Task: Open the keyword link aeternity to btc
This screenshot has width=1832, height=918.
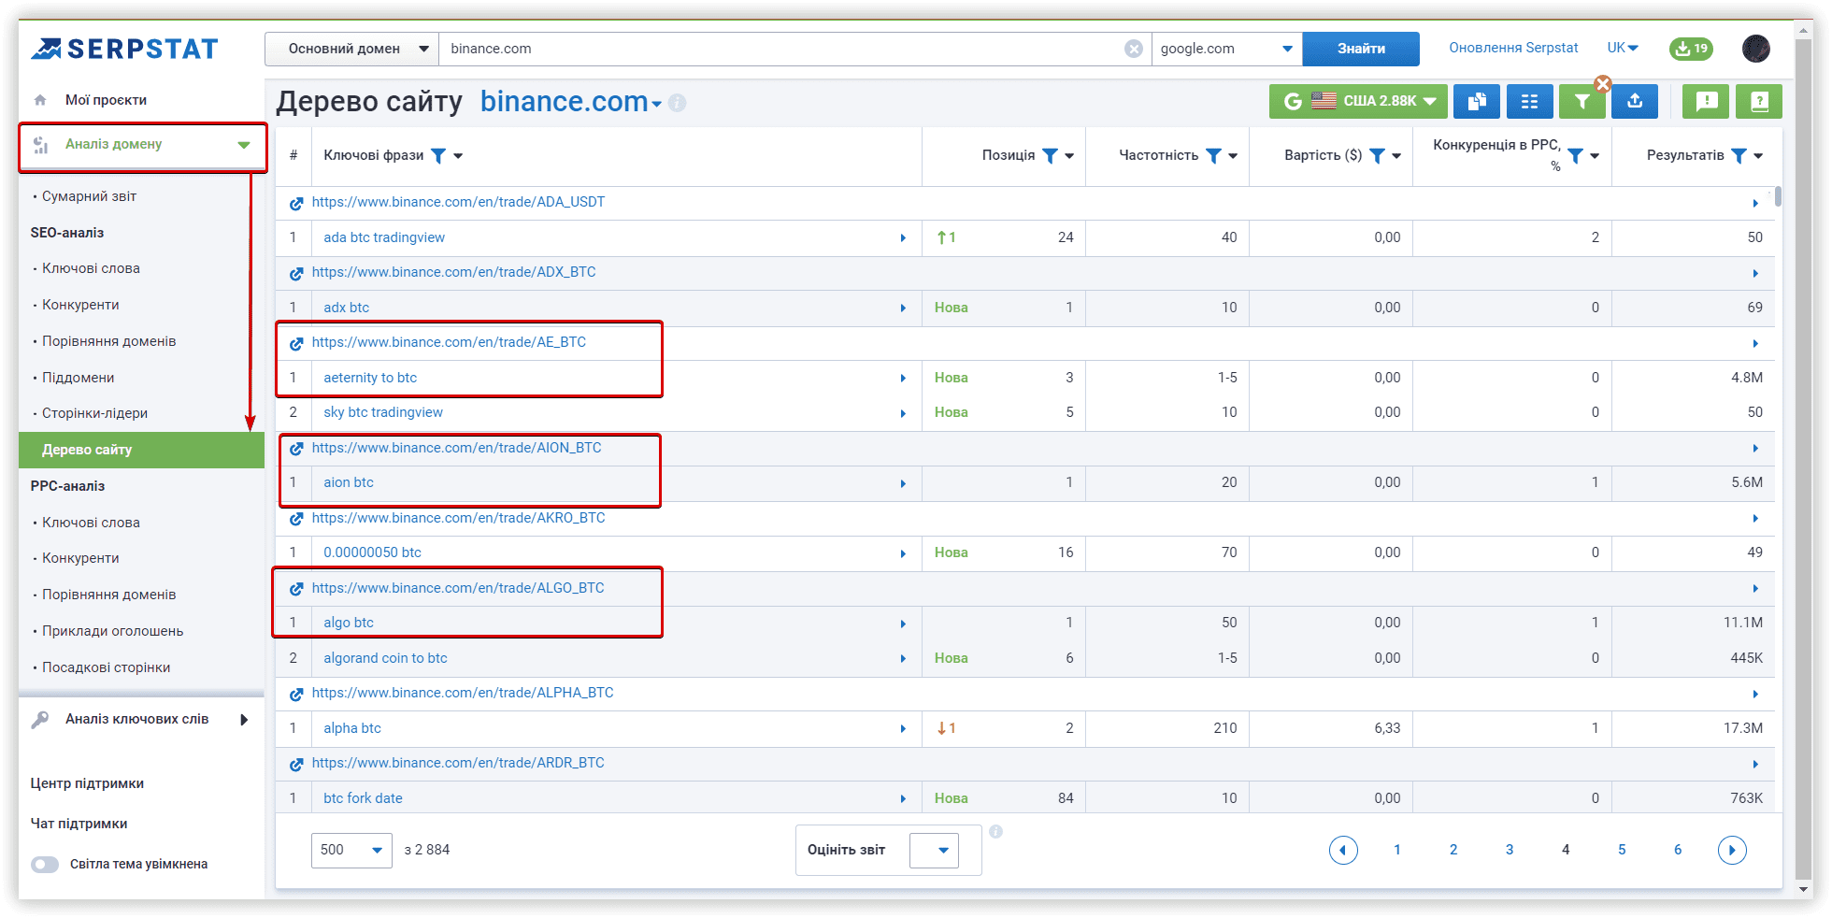Action: (370, 378)
